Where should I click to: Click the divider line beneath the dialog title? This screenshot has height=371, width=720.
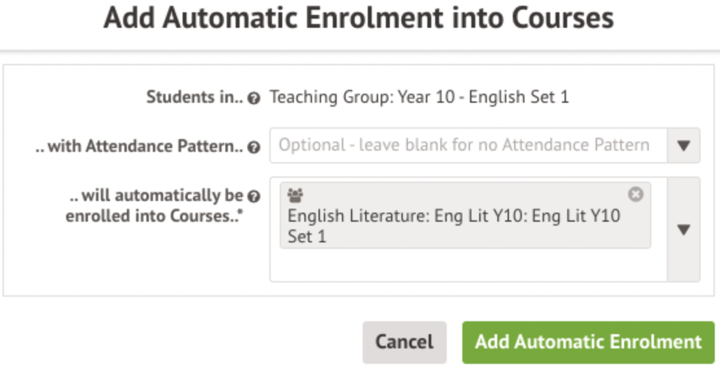360,51
